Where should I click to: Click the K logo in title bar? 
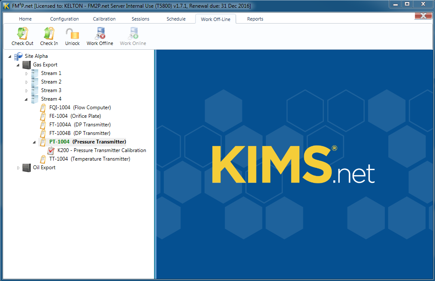click(x=6, y=6)
